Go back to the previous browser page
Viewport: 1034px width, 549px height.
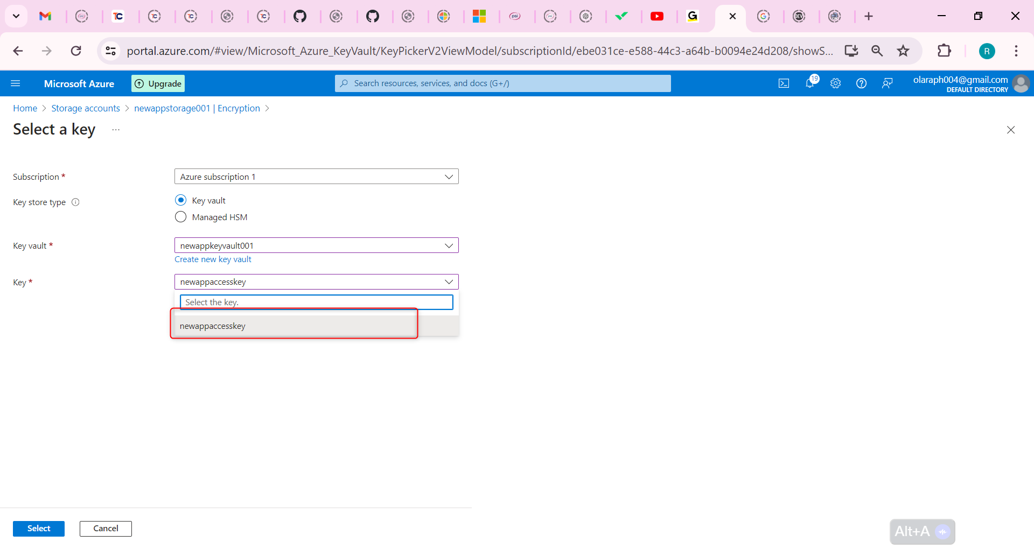(x=18, y=51)
